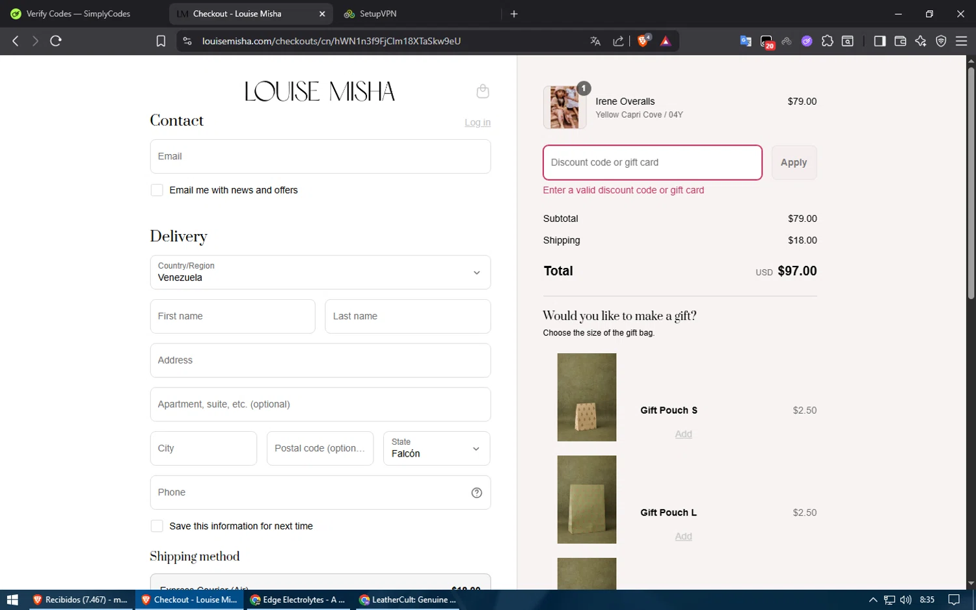Click the Postal code field

click(x=320, y=448)
